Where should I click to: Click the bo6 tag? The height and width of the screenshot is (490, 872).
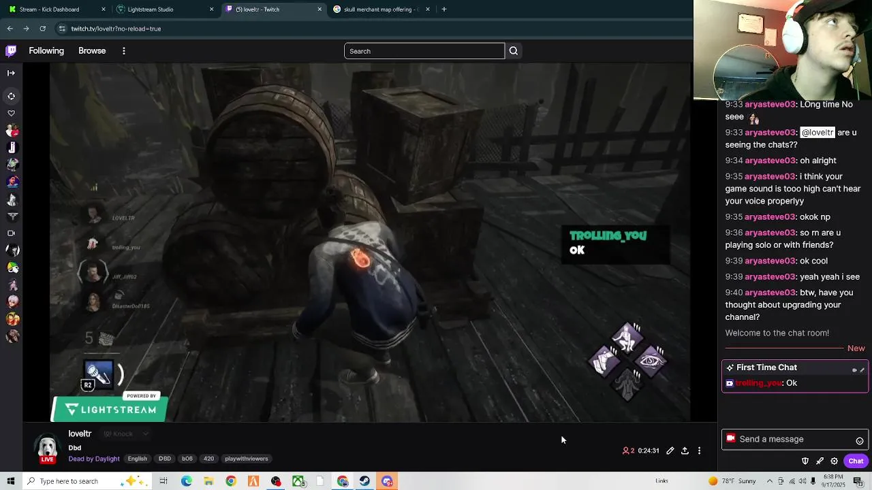tap(187, 459)
